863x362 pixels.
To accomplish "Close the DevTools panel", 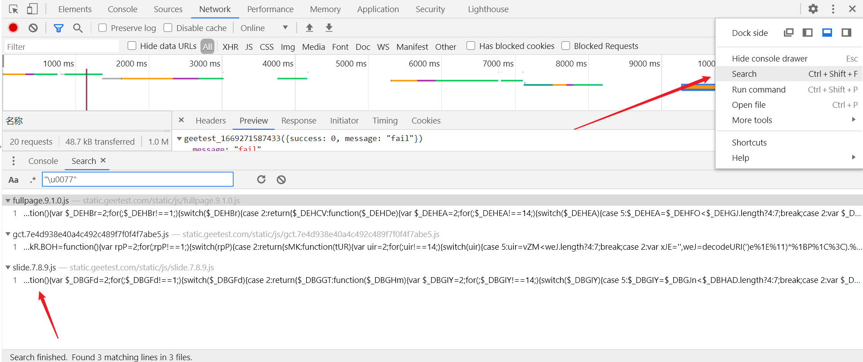I will [852, 9].
